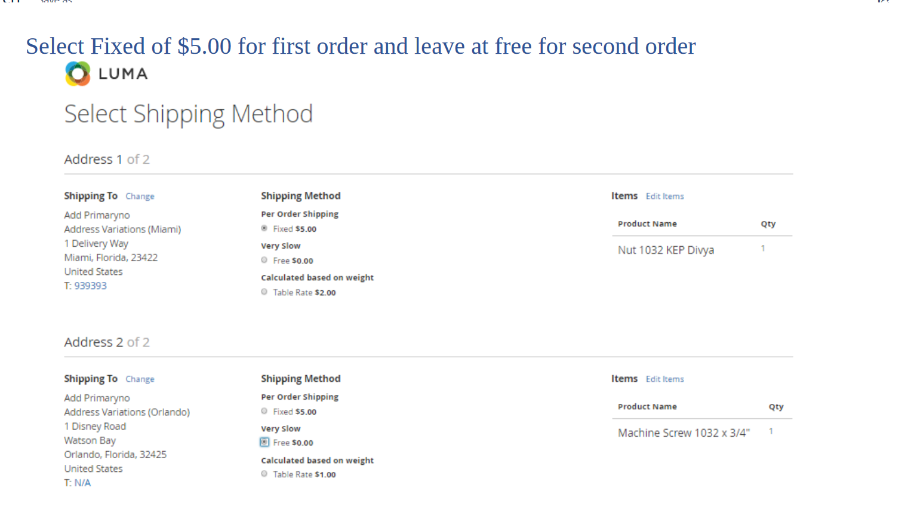
Task: Click the 939393 phone number link
Action: tap(90, 286)
